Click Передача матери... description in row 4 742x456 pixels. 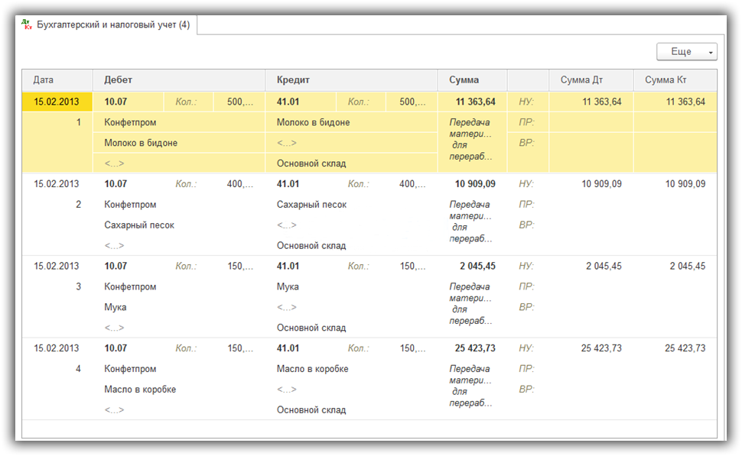[x=470, y=386]
